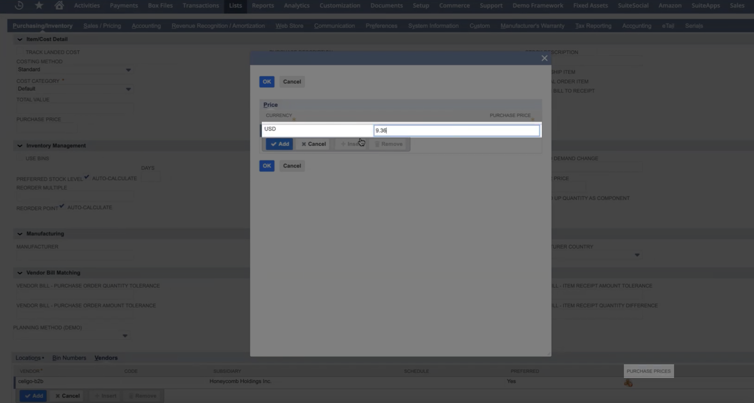
Task: Open the Cost Category dropdown
Action: (128, 89)
